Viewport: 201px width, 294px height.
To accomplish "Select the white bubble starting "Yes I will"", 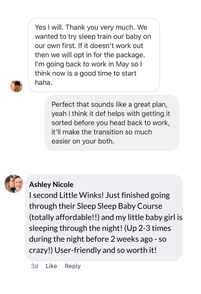I will 94,55.
